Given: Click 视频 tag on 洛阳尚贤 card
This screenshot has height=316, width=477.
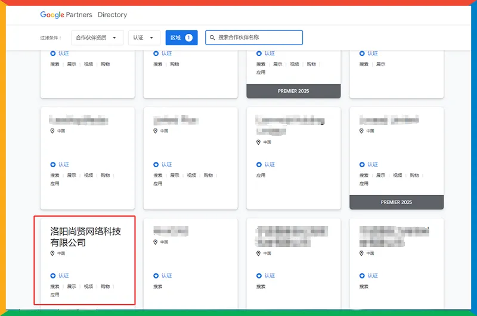Looking at the screenshot, I should coord(88,286).
